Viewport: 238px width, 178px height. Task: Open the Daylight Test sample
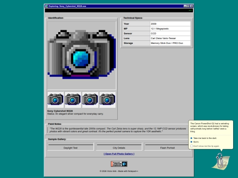click(x=71, y=146)
